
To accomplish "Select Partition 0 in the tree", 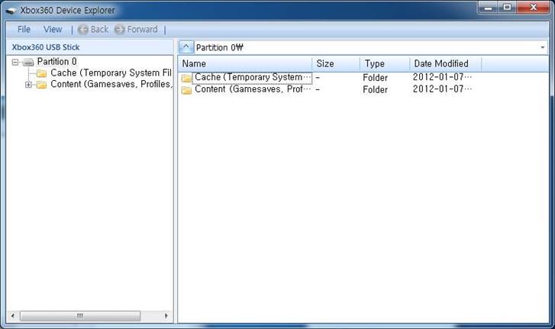I will pyautogui.click(x=56, y=62).
